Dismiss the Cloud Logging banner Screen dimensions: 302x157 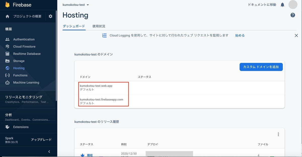tap(296, 35)
